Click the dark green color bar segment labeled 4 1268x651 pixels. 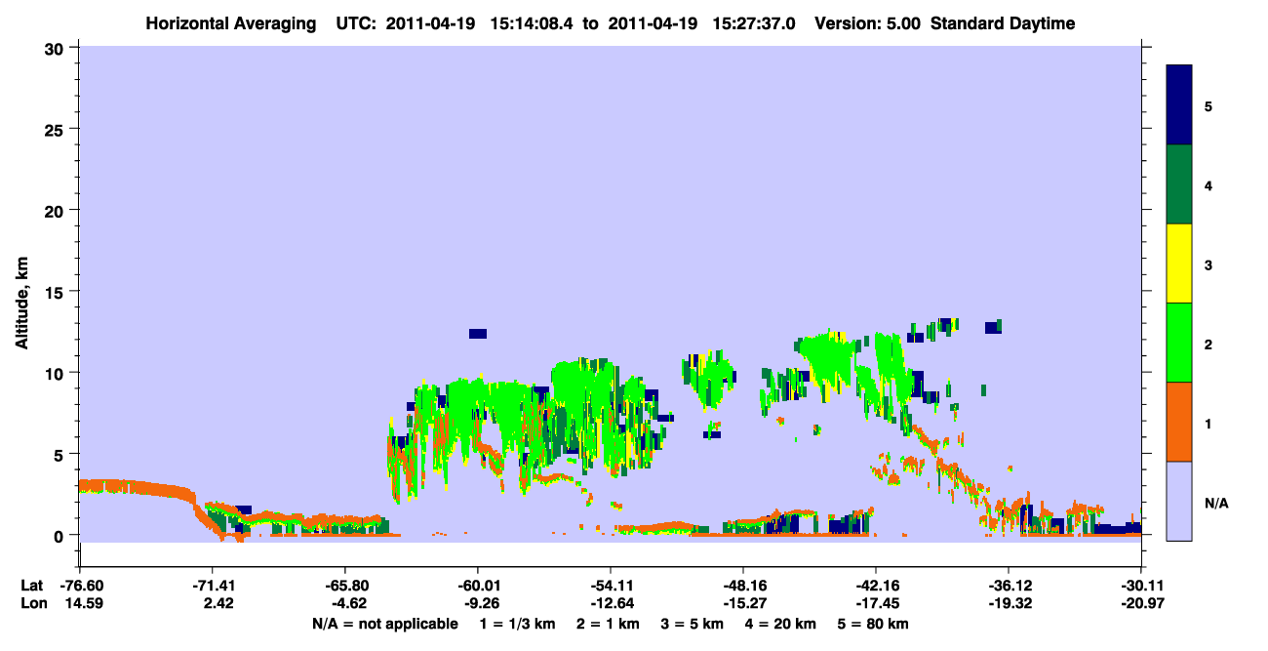(x=1179, y=184)
